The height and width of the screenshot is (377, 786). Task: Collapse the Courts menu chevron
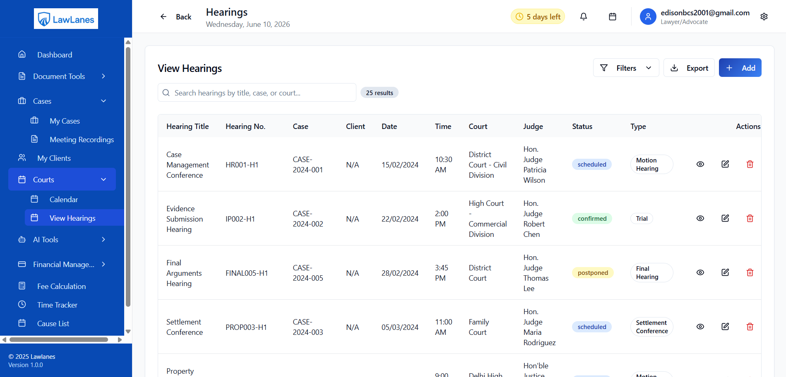point(103,179)
